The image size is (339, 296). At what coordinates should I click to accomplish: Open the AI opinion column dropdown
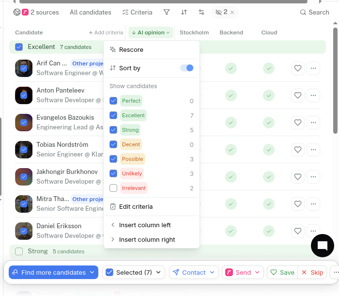(x=151, y=32)
